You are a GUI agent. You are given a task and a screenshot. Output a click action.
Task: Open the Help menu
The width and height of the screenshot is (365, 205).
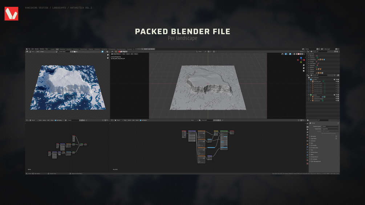(x=46, y=49)
